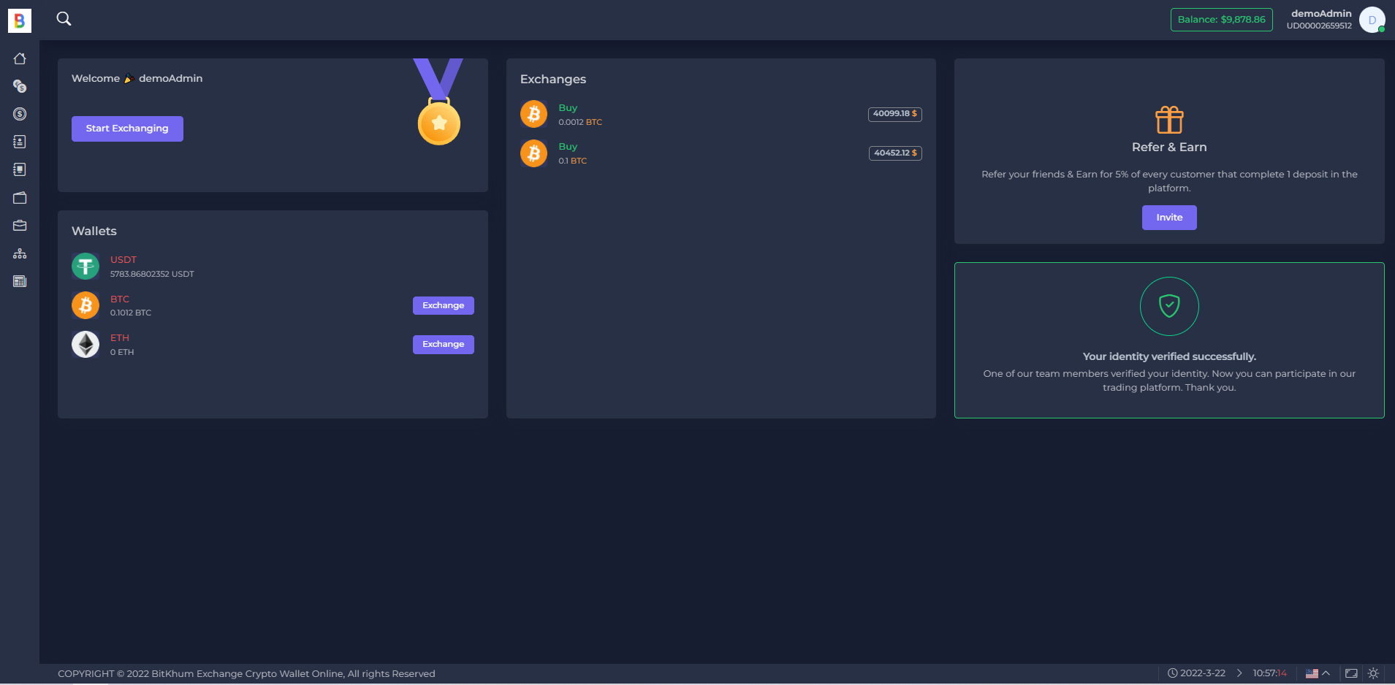
Task: Click Exchange button for ETH wallet
Action: pos(443,344)
